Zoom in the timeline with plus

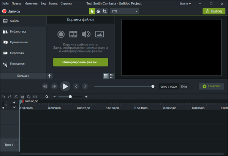86,97
